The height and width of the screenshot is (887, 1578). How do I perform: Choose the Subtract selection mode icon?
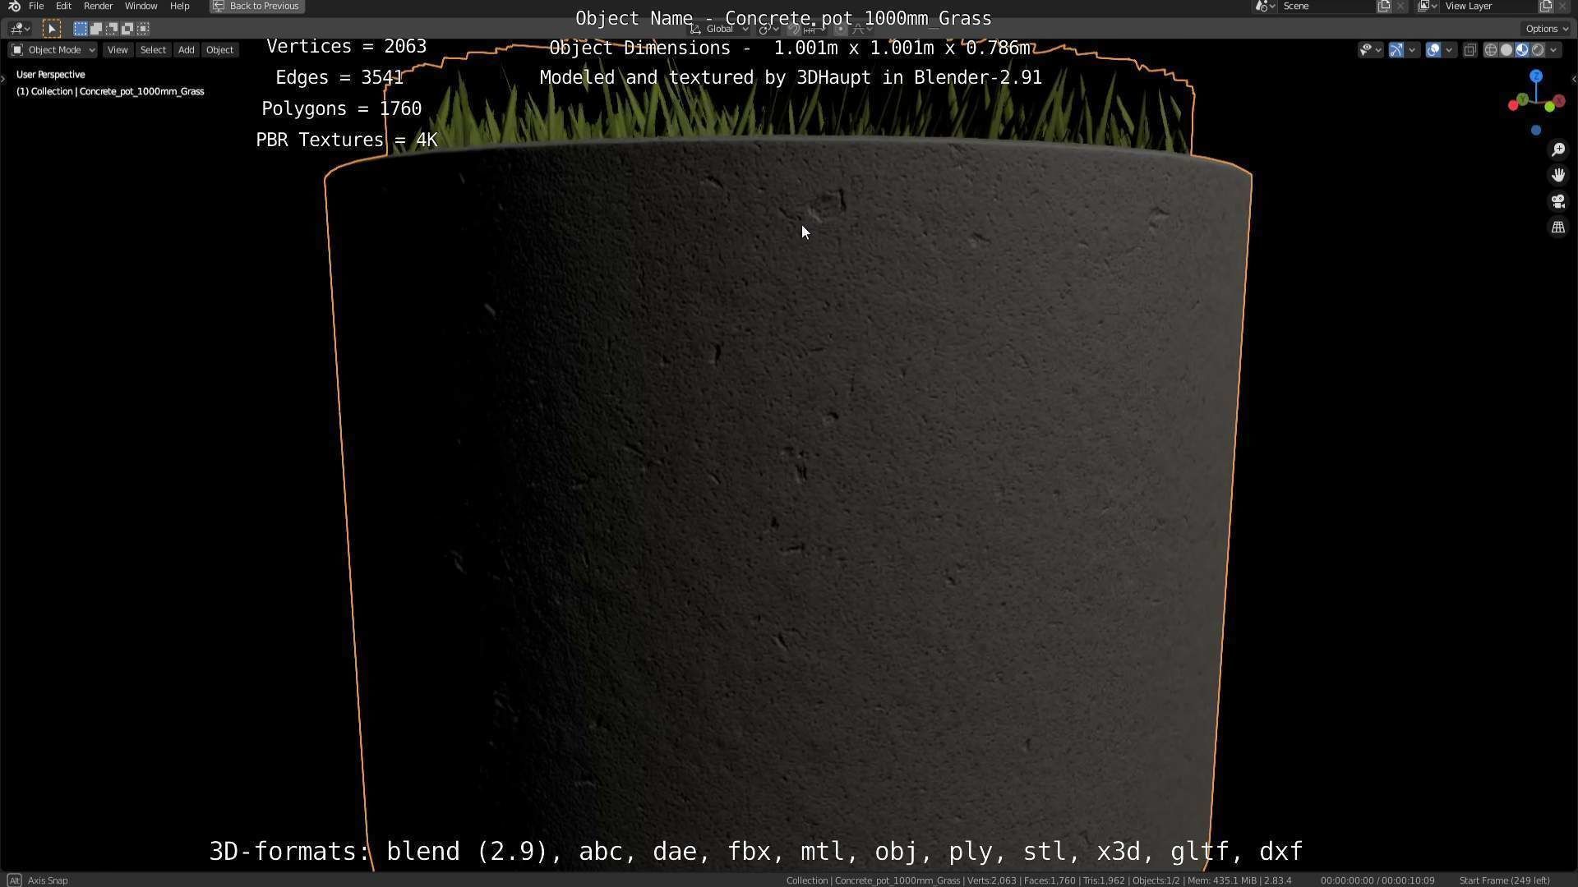111,29
